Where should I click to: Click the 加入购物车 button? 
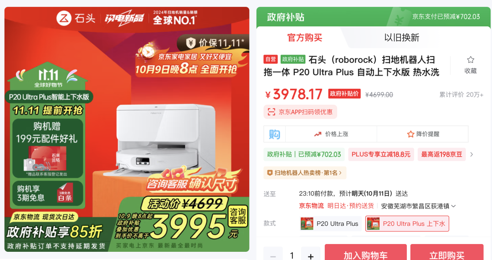pos(365,252)
